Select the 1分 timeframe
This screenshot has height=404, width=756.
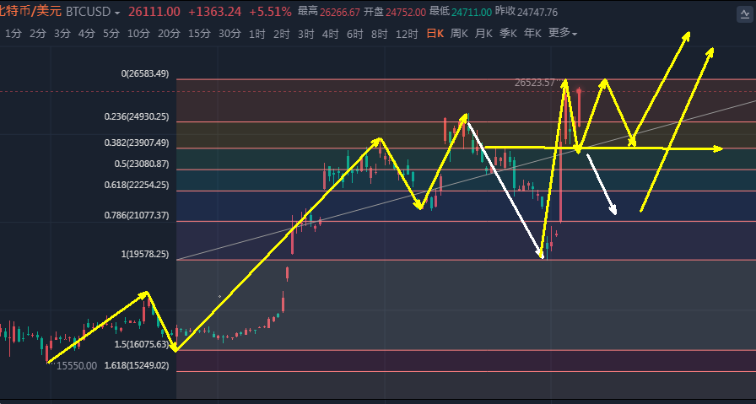13,34
